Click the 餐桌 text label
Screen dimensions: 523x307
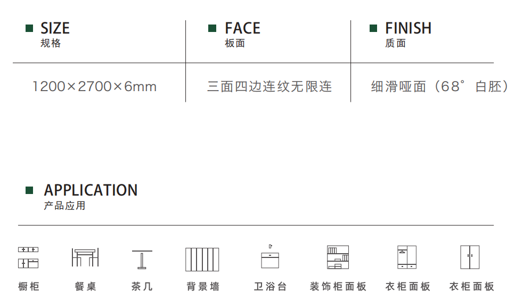(x=85, y=287)
